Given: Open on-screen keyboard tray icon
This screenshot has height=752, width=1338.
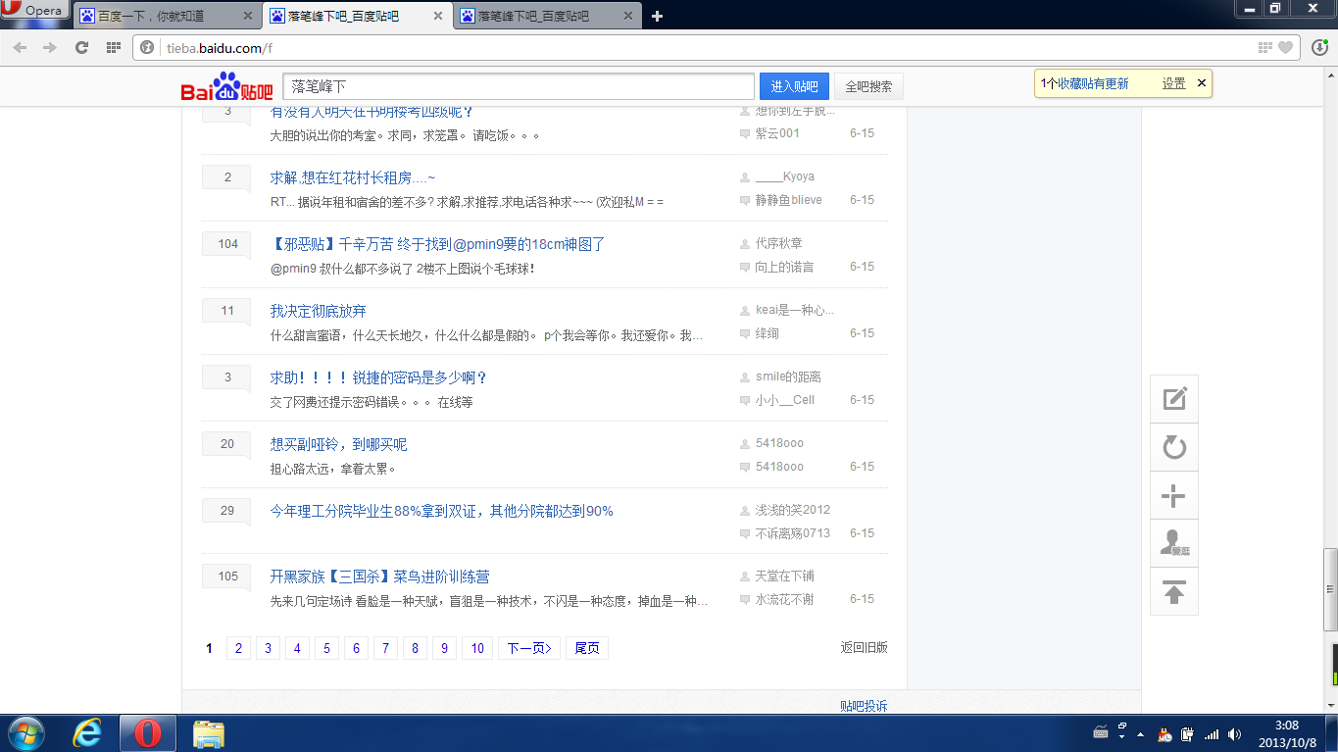Looking at the screenshot, I should point(1100,732).
